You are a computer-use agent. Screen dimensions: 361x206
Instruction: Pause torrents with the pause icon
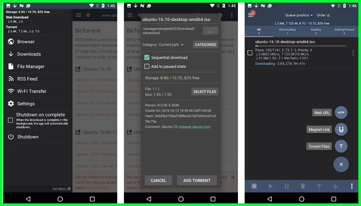click(x=287, y=186)
